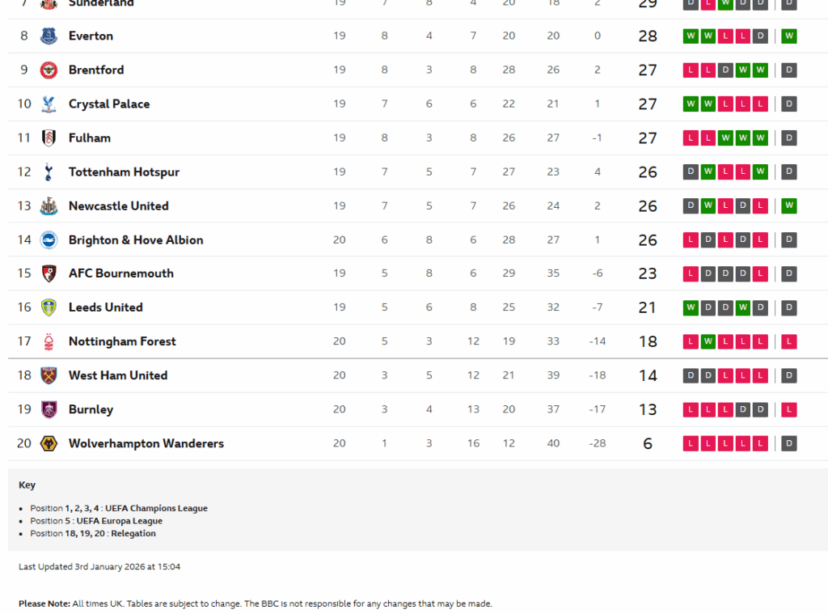The height and width of the screenshot is (614, 828).
Task: Click Everton's latest green W result badge
Action: [789, 36]
